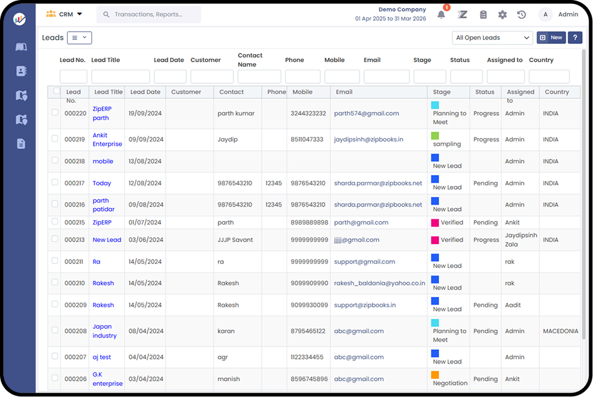593x397 pixels.
Task: Check the select-all checkbox in the table header
Action: click(x=55, y=92)
